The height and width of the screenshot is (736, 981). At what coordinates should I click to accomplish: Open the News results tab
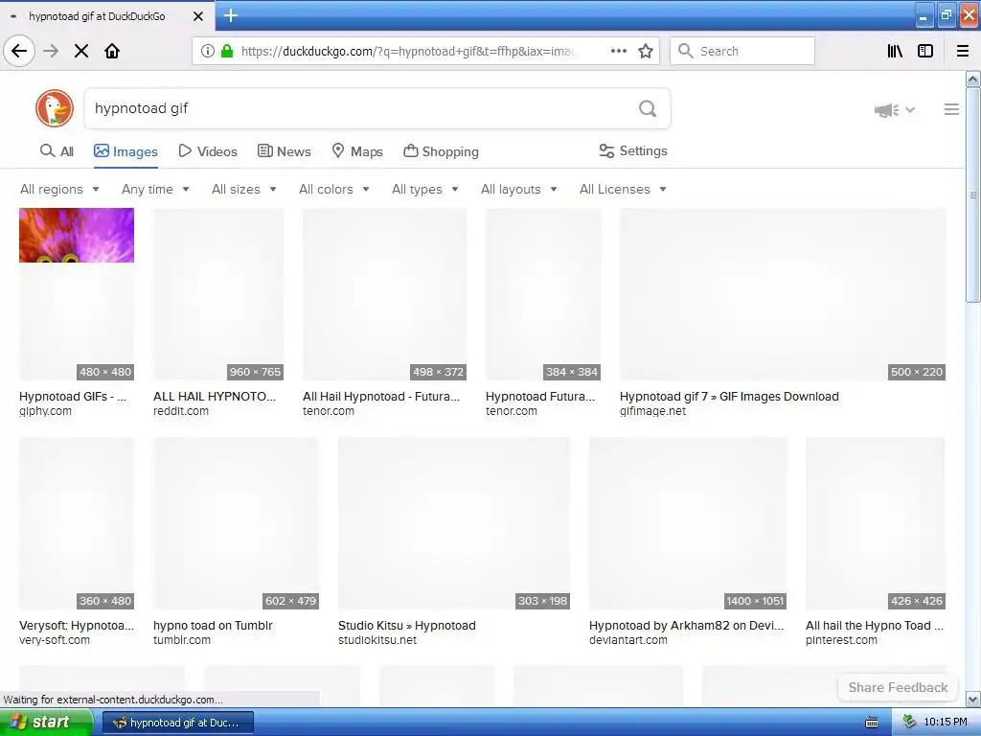click(x=284, y=151)
